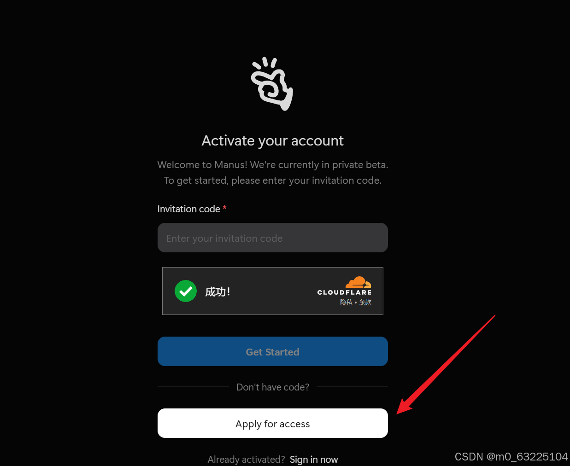Viewport: 570px width, 466px height.
Task: Click the Don't have code? text
Action: (273, 387)
